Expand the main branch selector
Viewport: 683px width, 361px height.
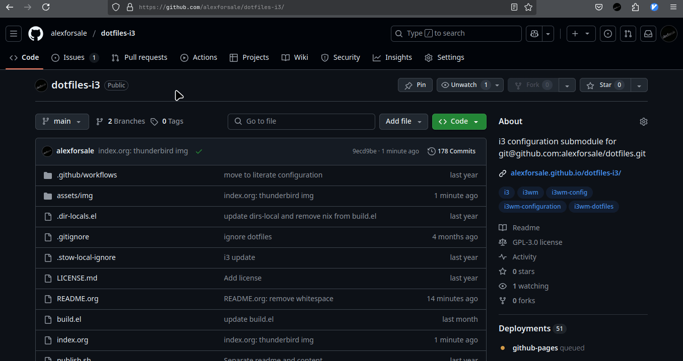pos(62,122)
